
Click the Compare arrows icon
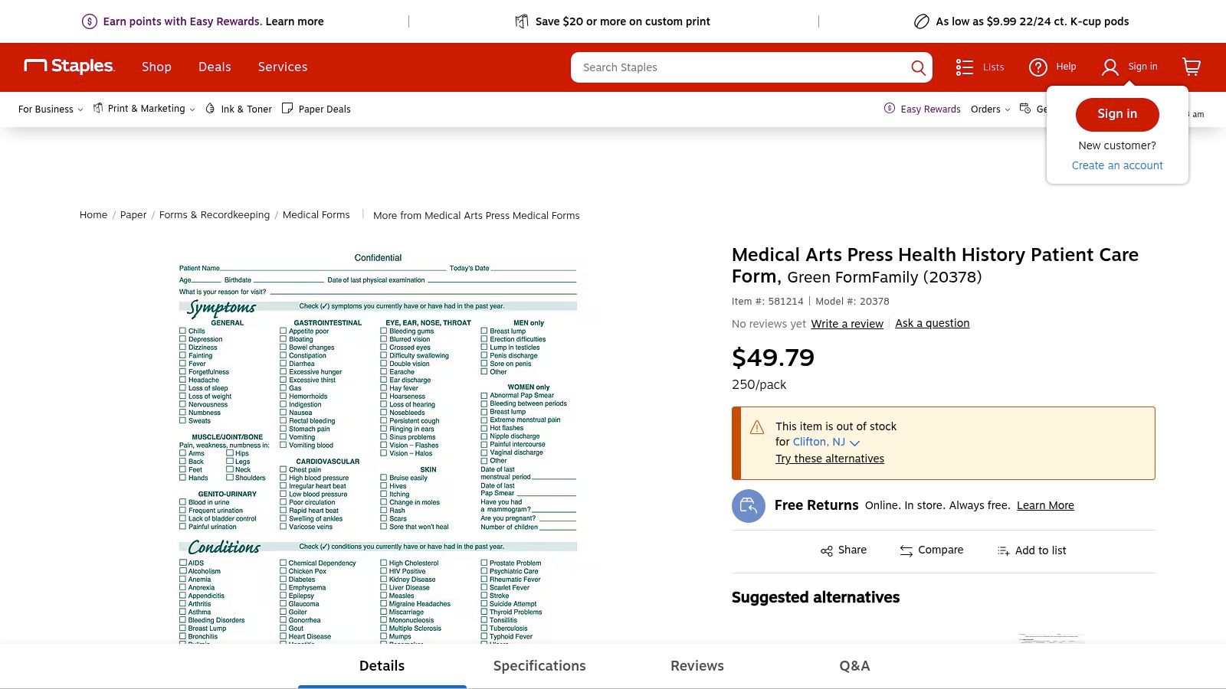coord(906,550)
